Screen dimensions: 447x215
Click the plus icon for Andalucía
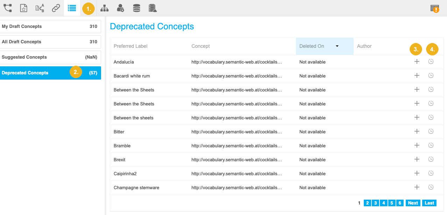[x=417, y=61]
